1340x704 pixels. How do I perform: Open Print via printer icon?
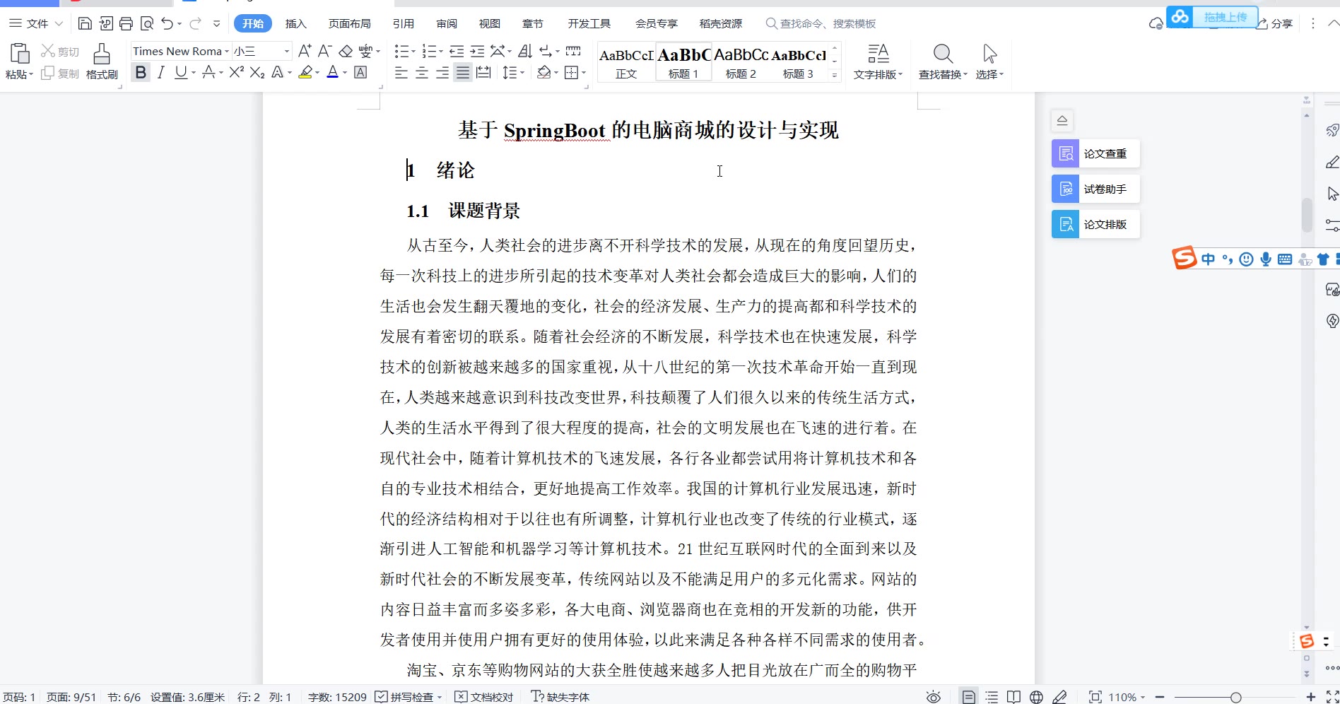point(126,23)
